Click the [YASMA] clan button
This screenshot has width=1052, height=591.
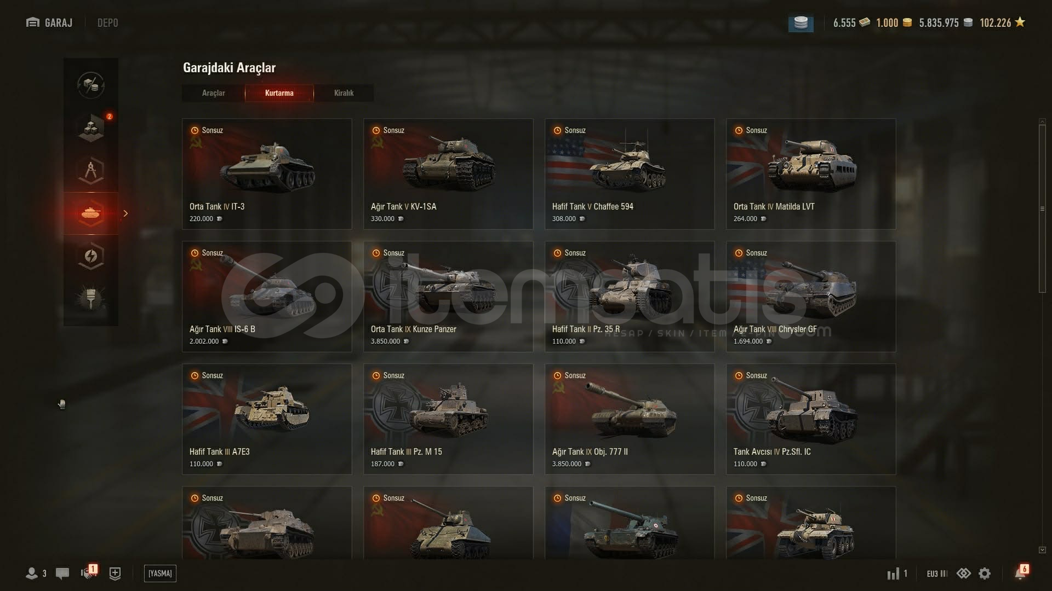(x=161, y=573)
